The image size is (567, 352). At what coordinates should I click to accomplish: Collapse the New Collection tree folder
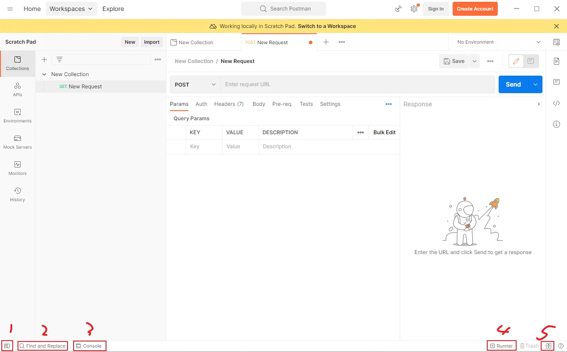(44, 74)
